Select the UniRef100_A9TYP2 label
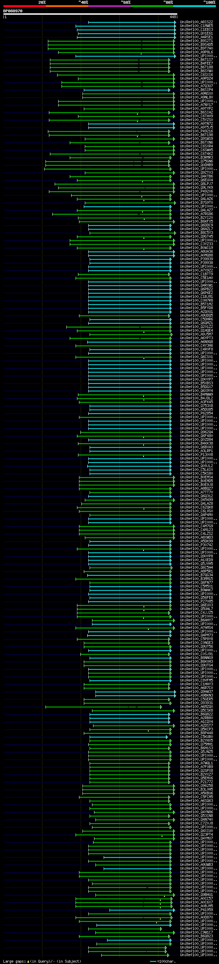Image resolution: width=219 pixels, height=964 pixels. coord(196,109)
